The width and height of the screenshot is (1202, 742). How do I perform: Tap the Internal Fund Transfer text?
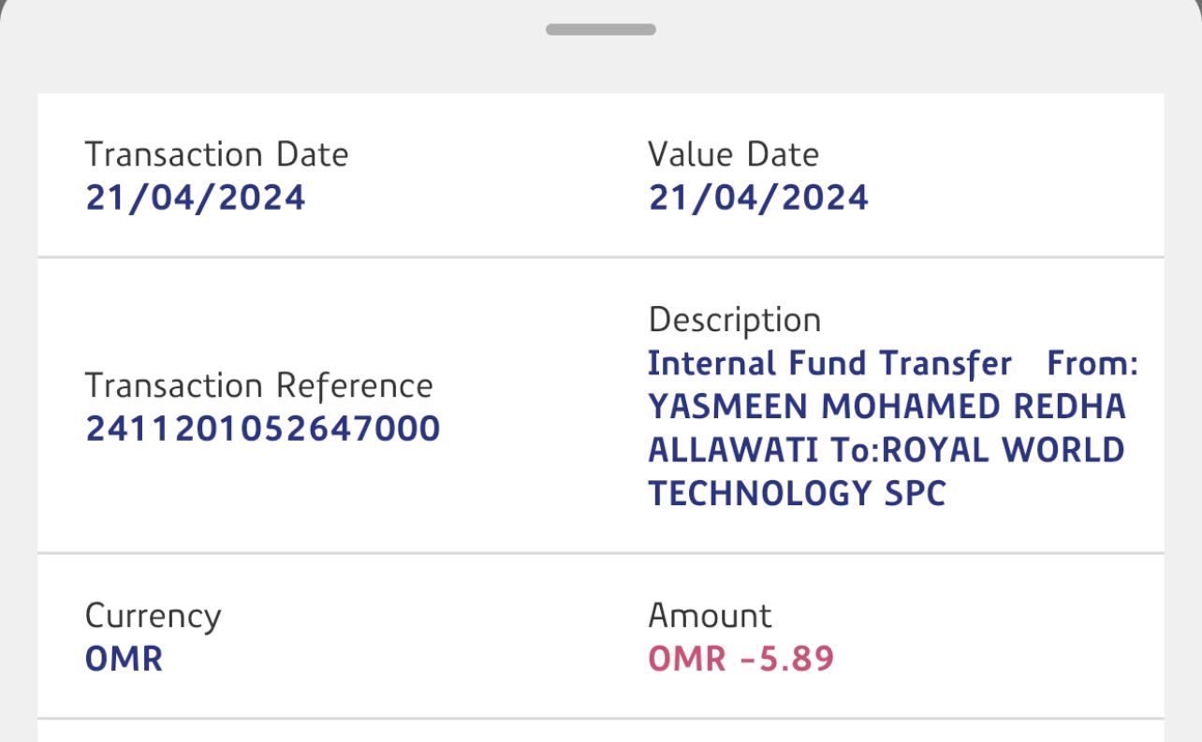click(828, 363)
